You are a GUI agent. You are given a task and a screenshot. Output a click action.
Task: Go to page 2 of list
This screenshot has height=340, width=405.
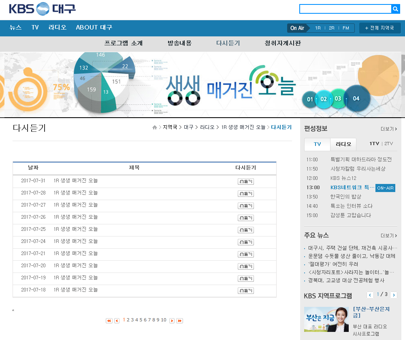coord(128,320)
